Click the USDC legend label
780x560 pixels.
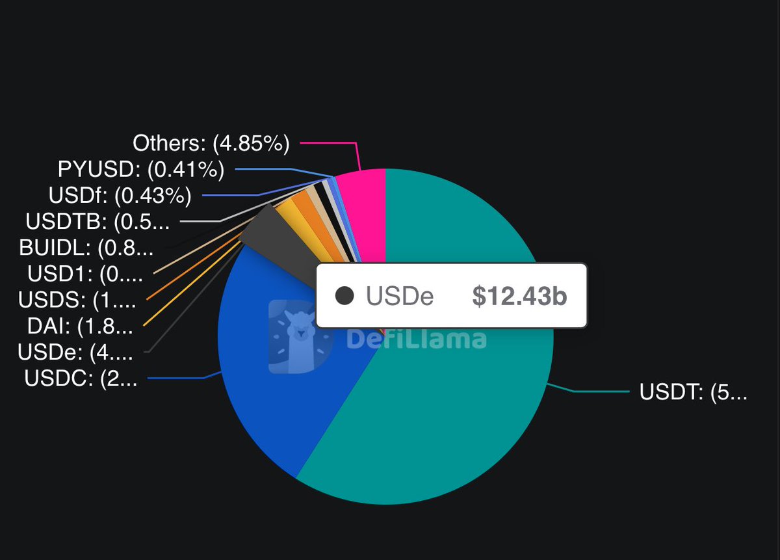click(x=81, y=378)
